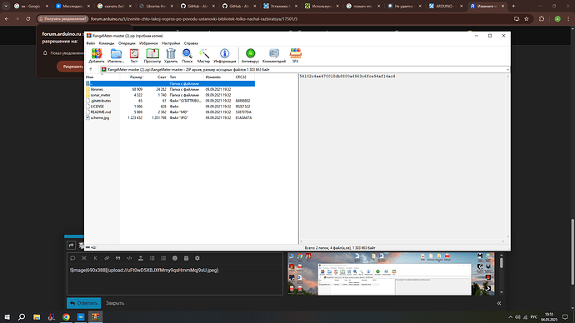Screen dimensions: 575x323
Task: Start the Антивирус scan icon
Action: point(250,56)
